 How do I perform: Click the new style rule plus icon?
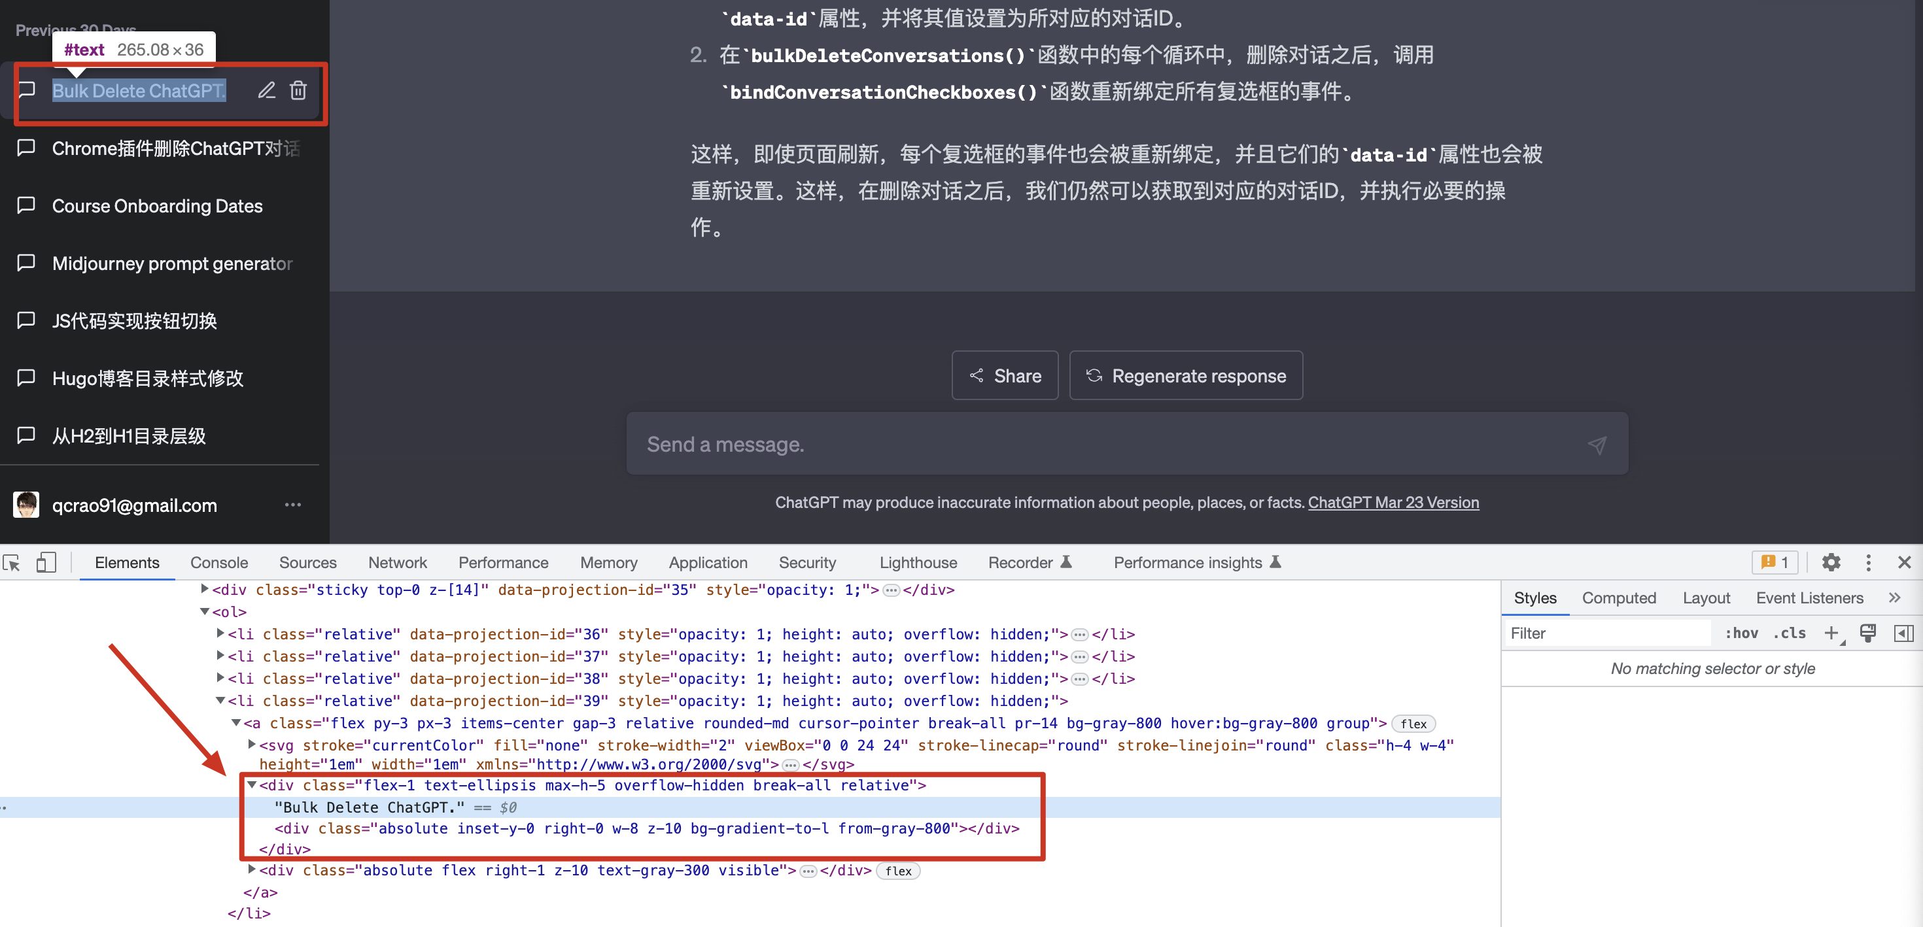1830,633
